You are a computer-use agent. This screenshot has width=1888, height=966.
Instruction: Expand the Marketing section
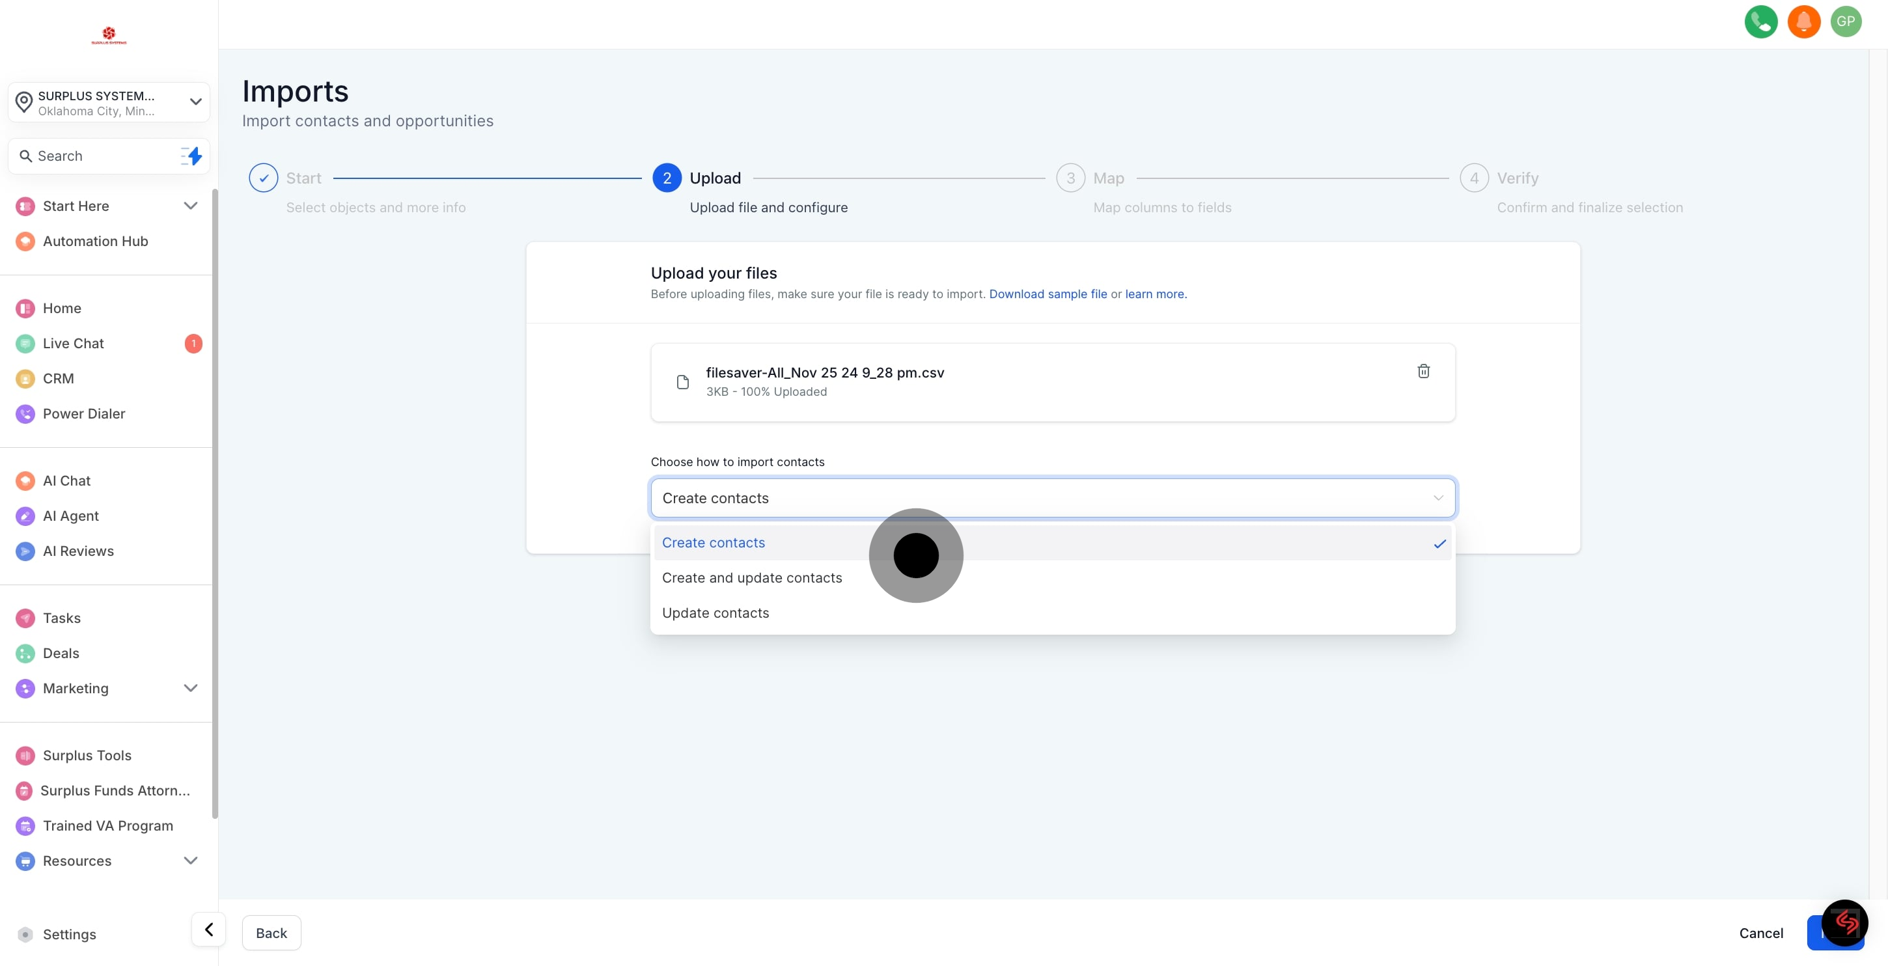pyautogui.click(x=190, y=687)
